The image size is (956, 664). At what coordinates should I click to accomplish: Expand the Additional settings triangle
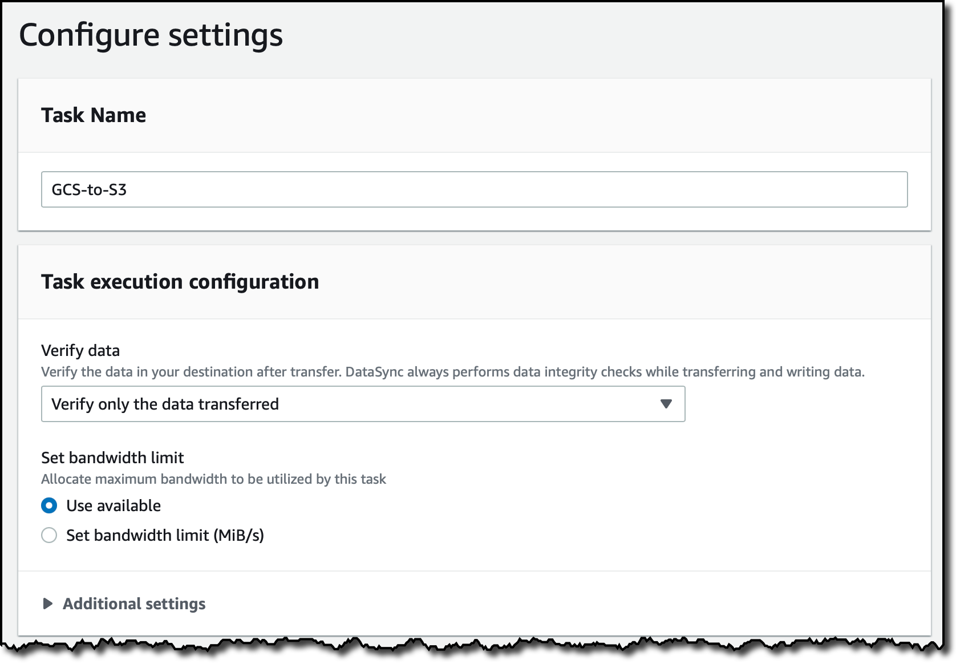coord(48,604)
